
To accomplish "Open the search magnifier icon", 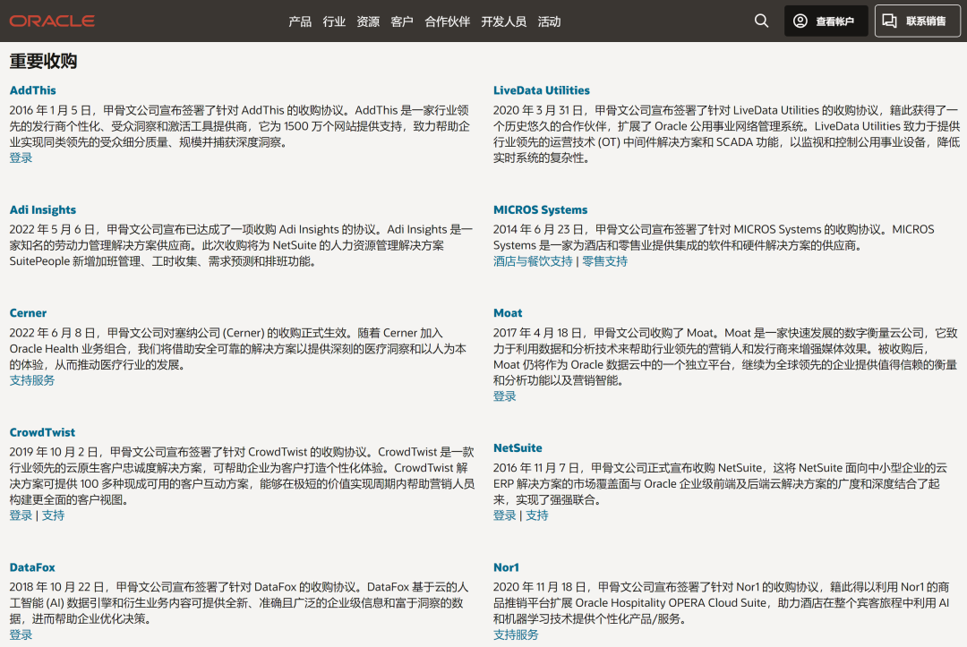I will click(x=762, y=21).
